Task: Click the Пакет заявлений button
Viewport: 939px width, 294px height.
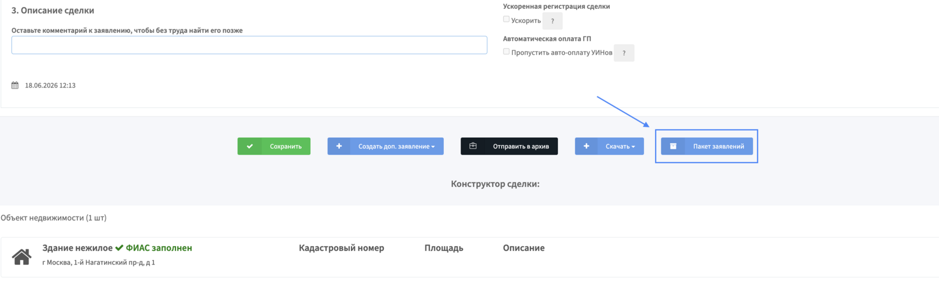Action: point(707,146)
